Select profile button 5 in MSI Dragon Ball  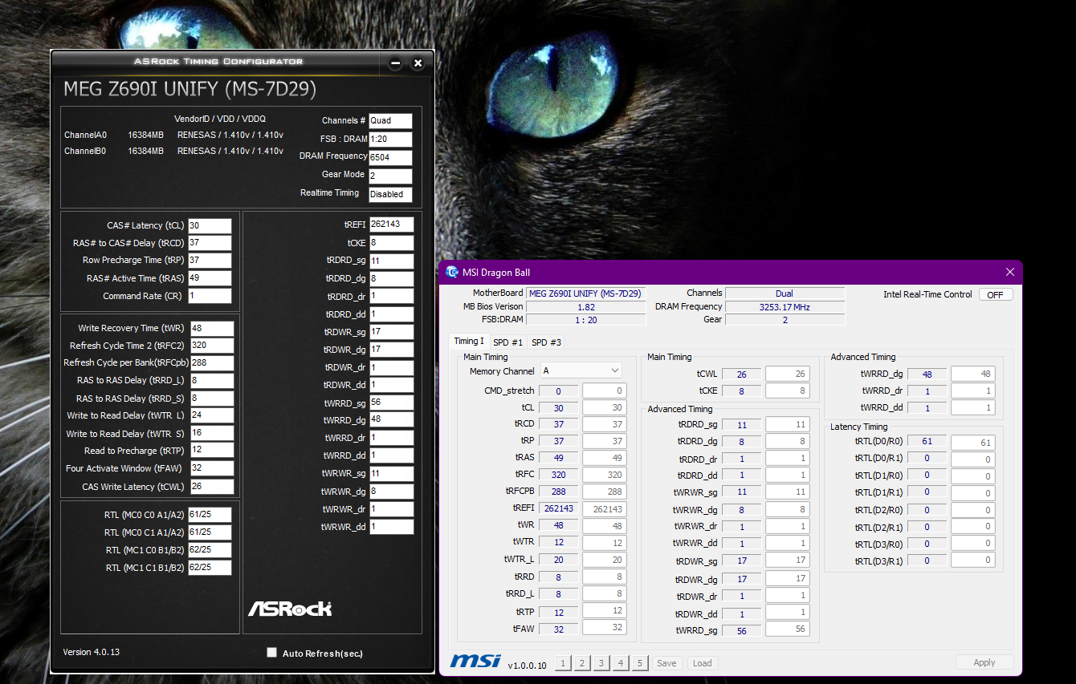coord(640,663)
